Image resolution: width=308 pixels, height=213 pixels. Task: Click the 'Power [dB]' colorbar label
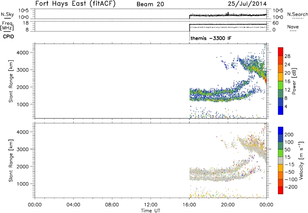[x=294, y=81]
